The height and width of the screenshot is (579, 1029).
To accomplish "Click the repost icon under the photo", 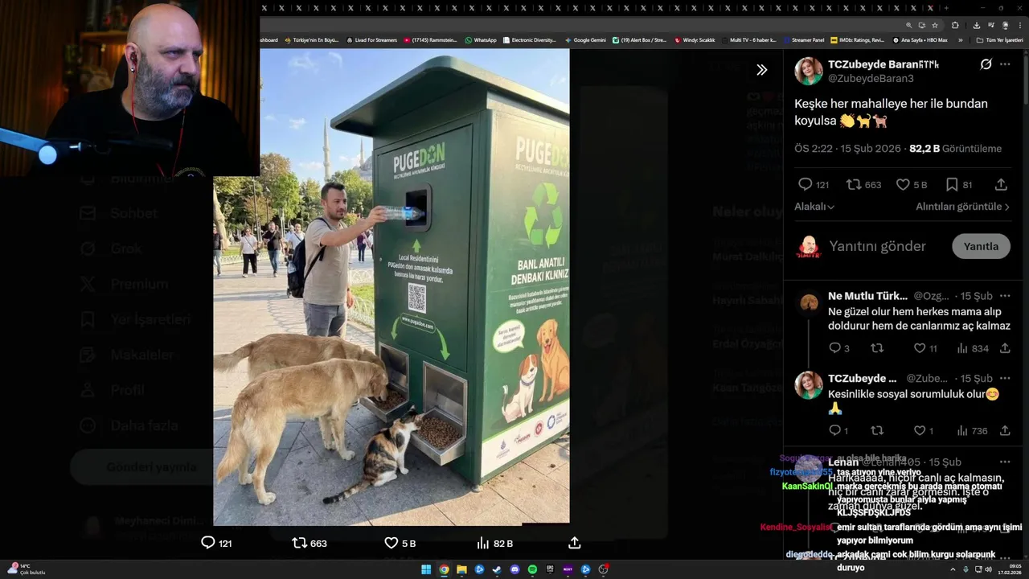I will pos(299,543).
